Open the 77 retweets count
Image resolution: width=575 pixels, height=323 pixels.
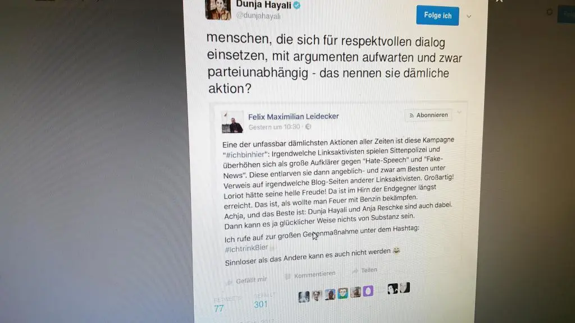click(x=219, y=308)
